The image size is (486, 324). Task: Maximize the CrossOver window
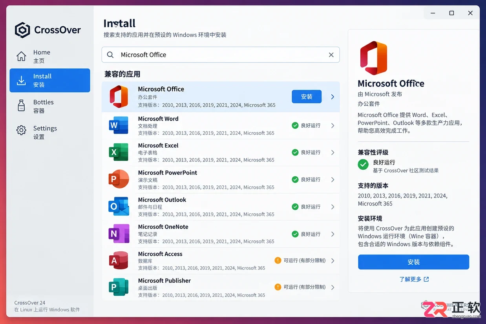pyautogui.click(x=451, y=13)
